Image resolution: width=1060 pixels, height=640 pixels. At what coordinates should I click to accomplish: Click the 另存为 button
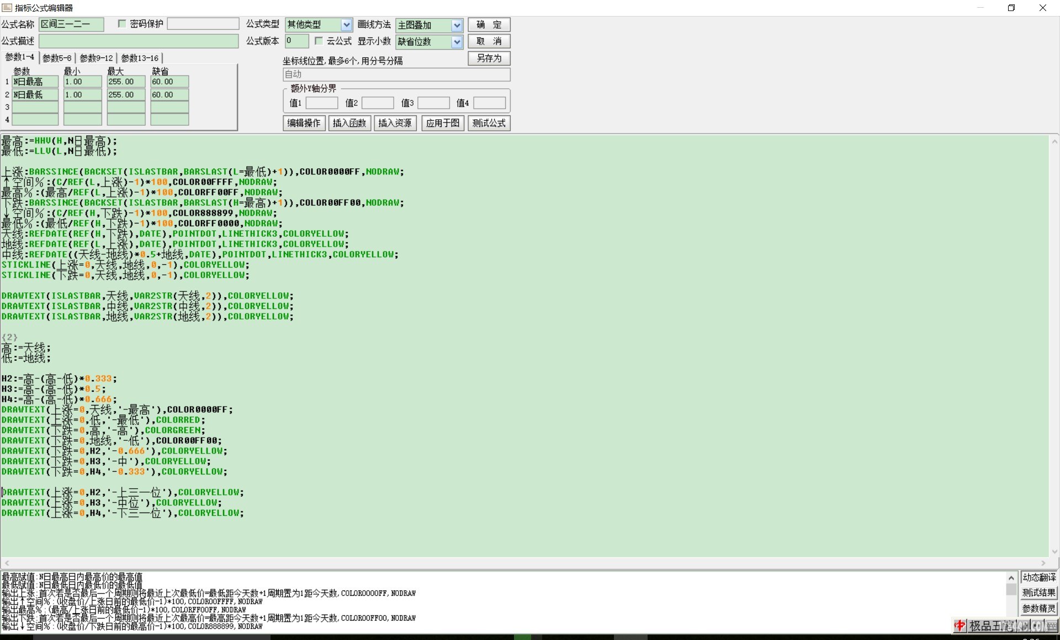489,58
